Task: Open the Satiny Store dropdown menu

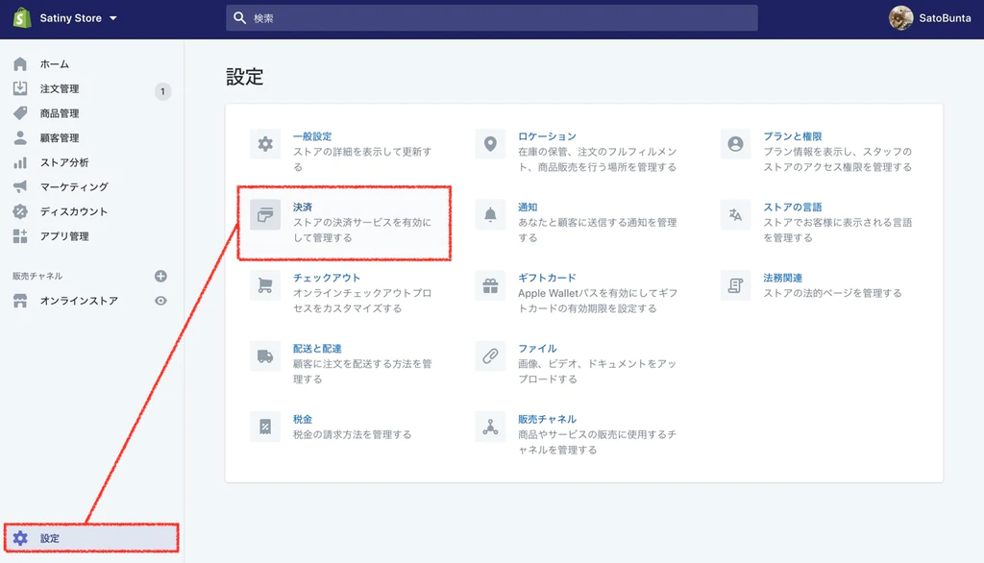Action: click(71, 17)
